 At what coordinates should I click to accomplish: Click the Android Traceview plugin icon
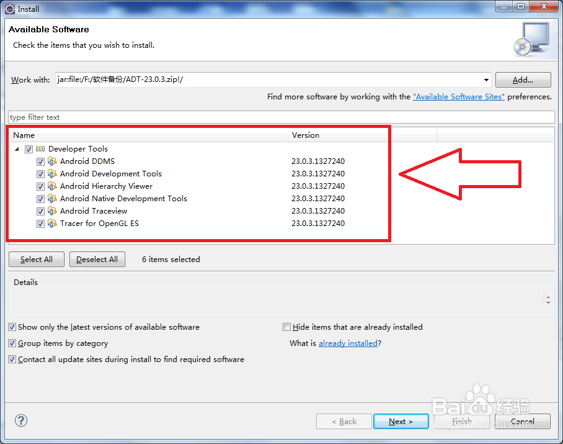(x=52, y=211)
